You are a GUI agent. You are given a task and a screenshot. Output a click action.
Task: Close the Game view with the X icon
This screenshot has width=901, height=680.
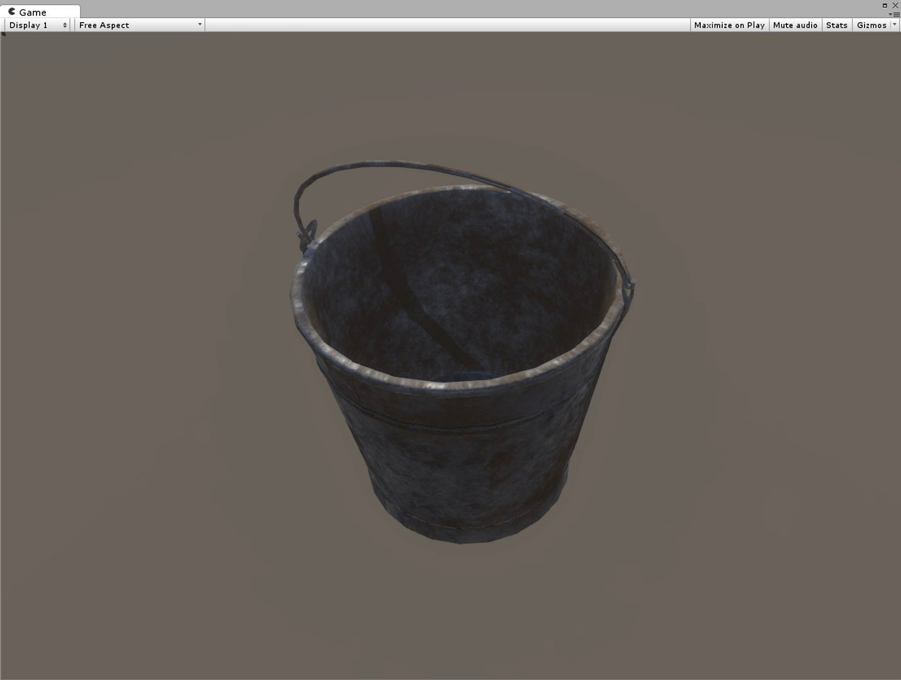pyautogui.click(x=895, y=6)
